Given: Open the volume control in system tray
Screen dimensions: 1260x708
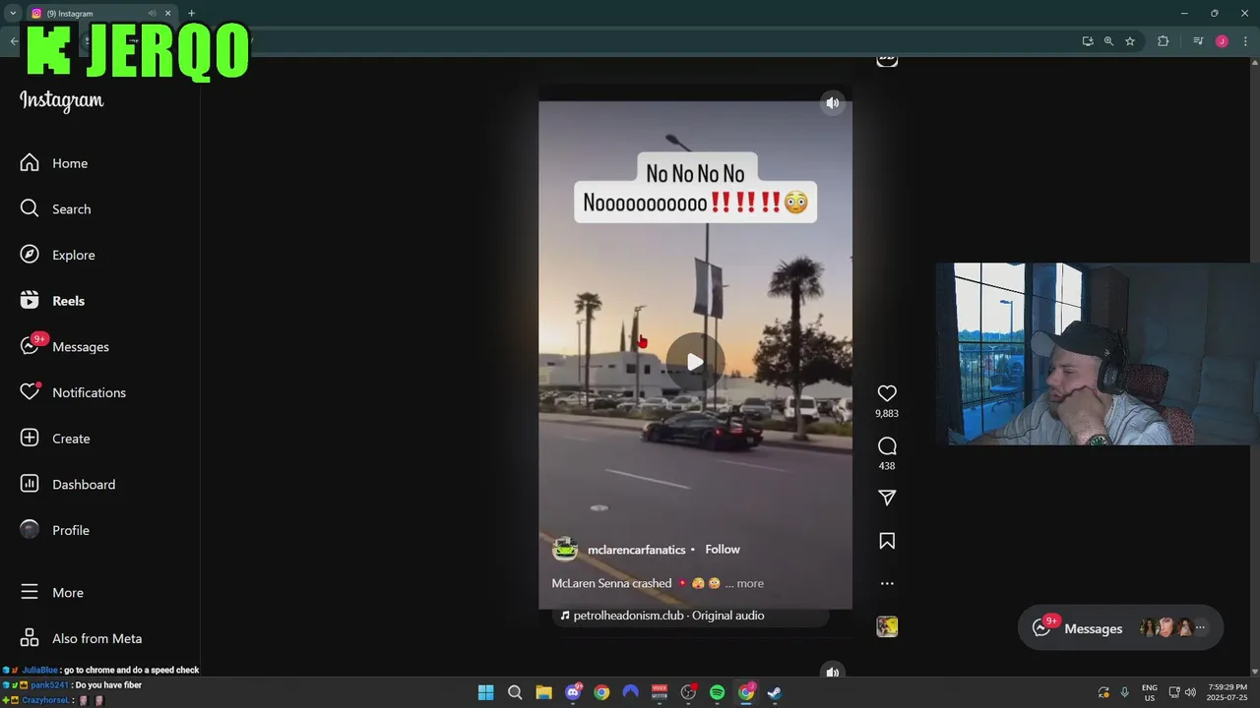Looking at the screenshot, I should [x=1190, y=692].
